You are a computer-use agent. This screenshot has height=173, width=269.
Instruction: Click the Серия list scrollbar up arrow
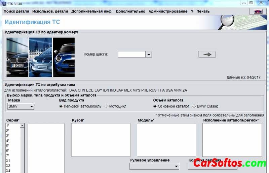coord(23,126)
